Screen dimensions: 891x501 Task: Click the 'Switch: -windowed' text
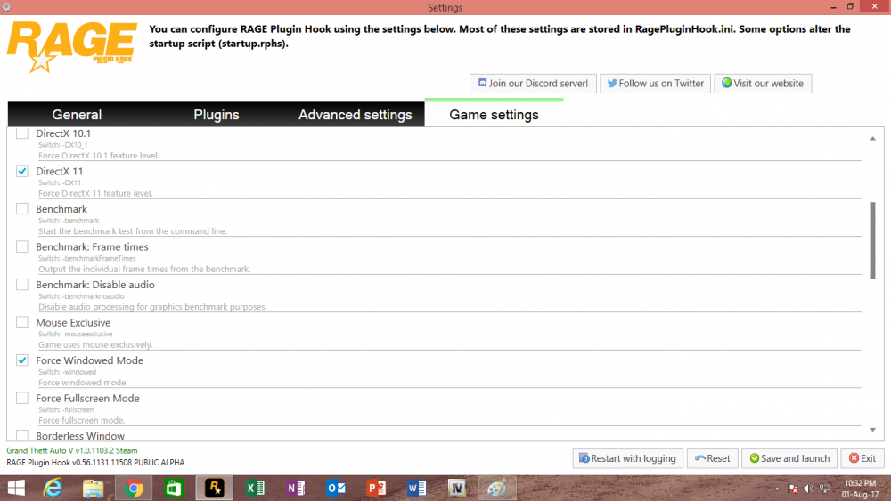click(x=67, y=372)
